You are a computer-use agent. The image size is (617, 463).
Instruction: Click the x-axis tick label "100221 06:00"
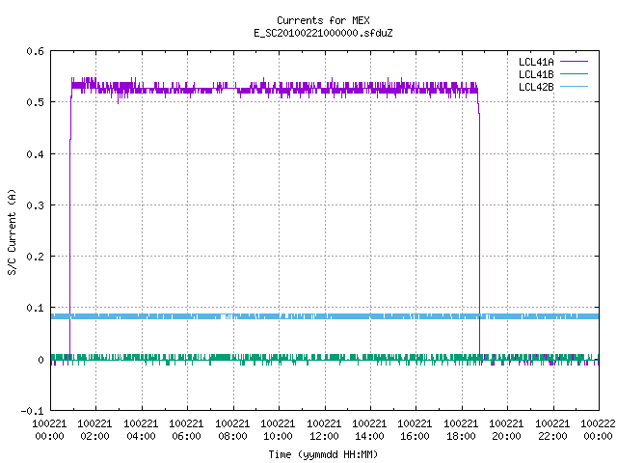coord(186,430)
